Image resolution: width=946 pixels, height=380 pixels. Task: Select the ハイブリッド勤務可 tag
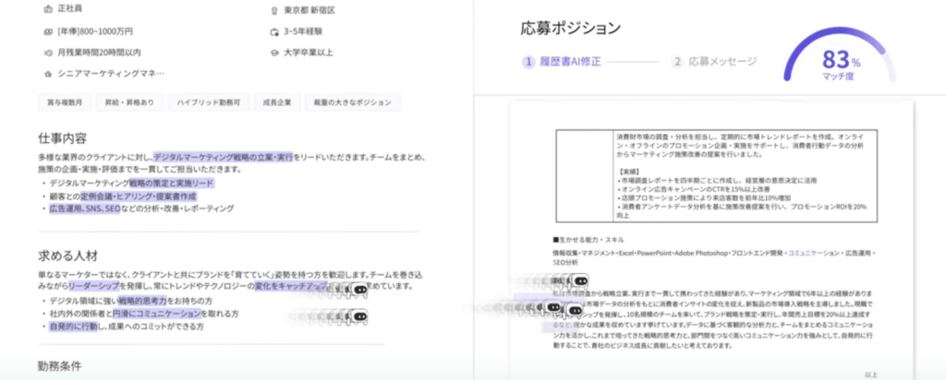[x=209, y=102]
